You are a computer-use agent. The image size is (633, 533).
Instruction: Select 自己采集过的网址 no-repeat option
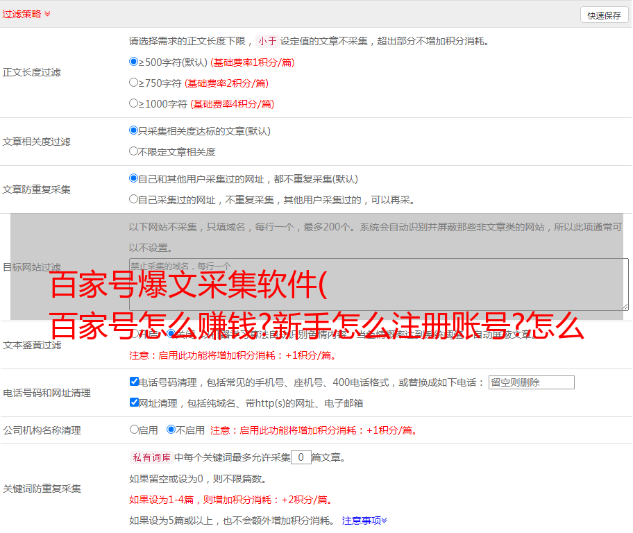pos(134,199)
